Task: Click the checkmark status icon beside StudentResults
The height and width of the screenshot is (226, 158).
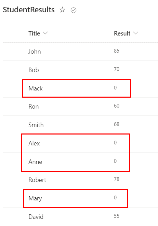Action: (x=74, y=10)
